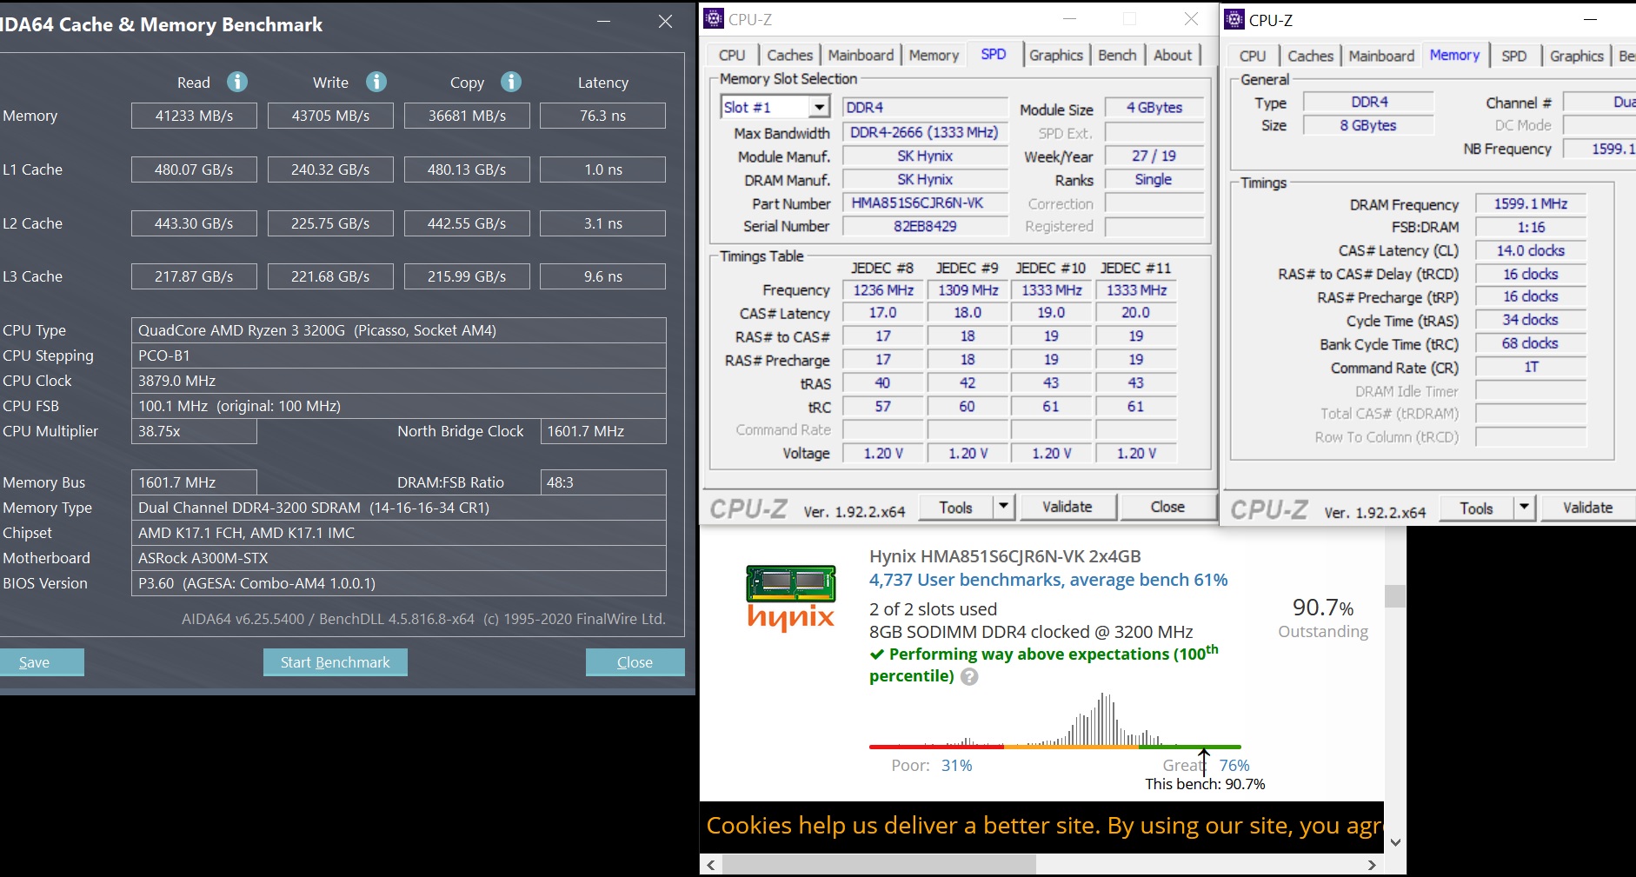
Task: Close the AIDA64 window with the X icon
Action: [x=665, y=22]
